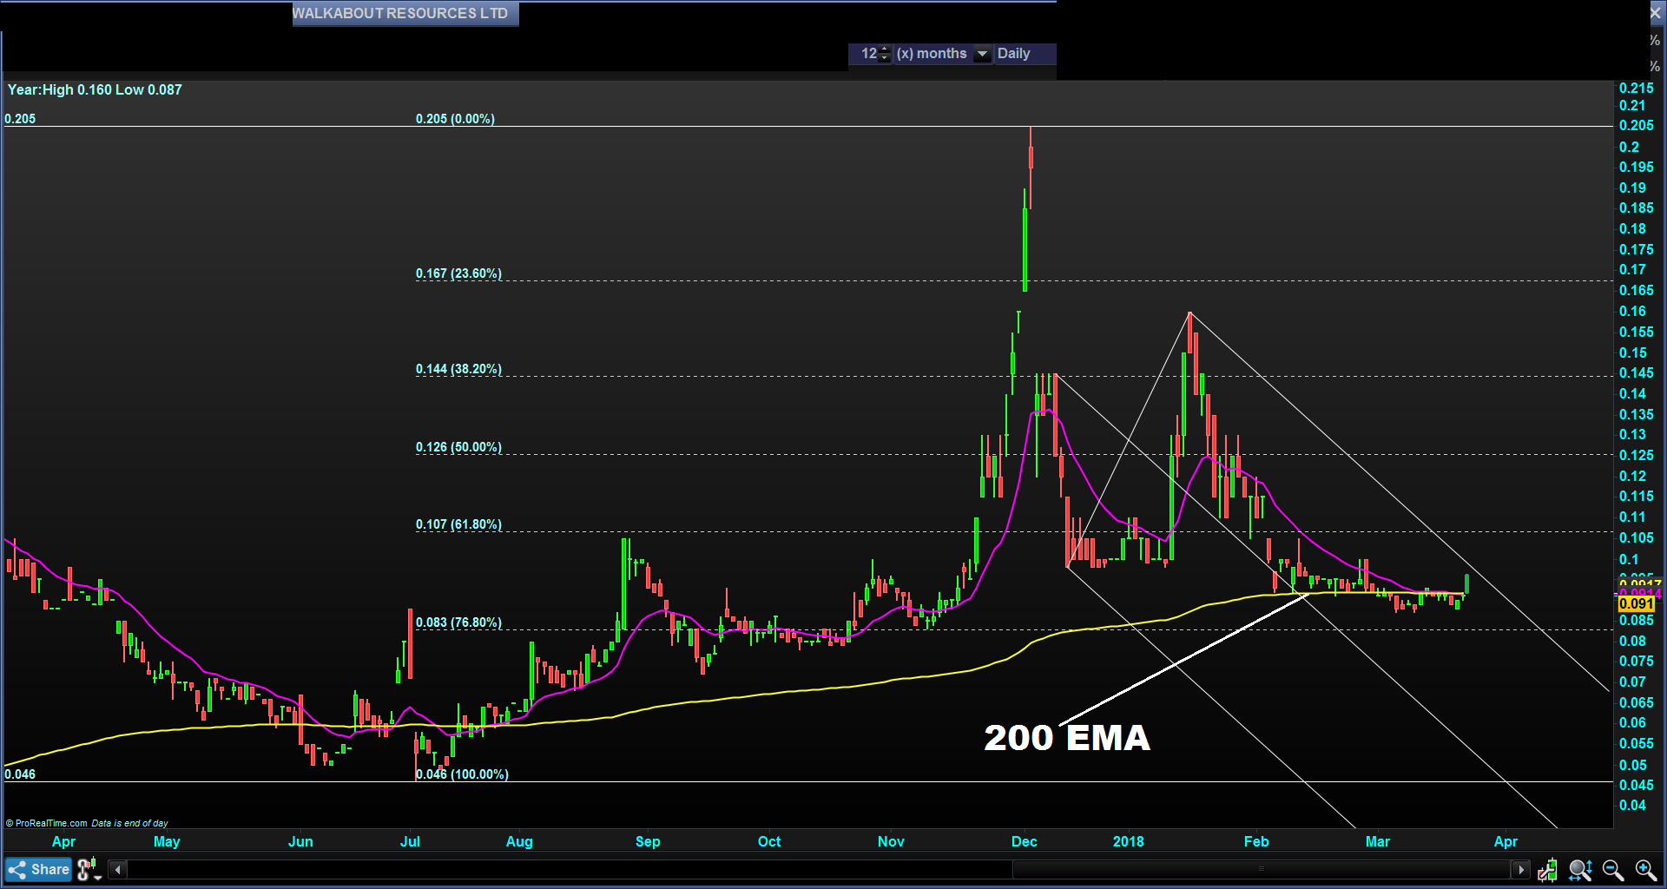The height and width of the screenshot is (889, 1667).
Task: Click the 0.16 value on price axis
Action: [1632, 311]
